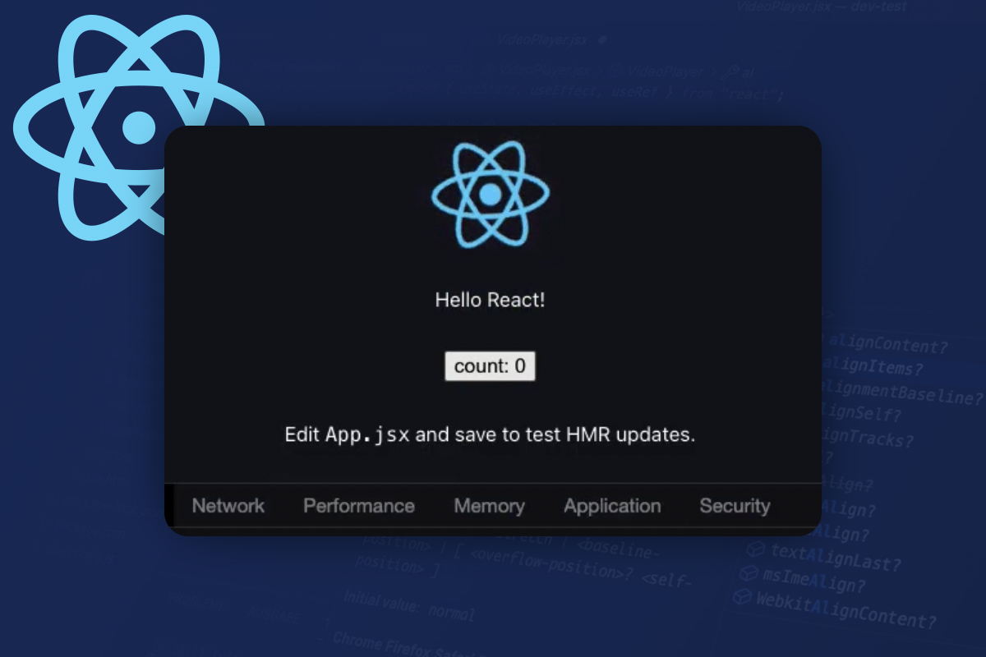Open the Performance tab
The height and width of the screenshot is (657, 986).
coord(359,506)
